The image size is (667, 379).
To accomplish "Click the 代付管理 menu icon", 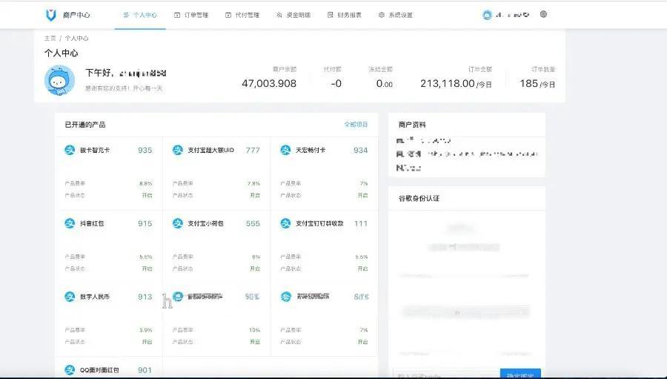I will click(x=228, y=15).
